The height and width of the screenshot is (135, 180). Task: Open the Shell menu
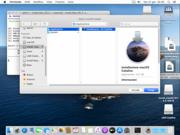tap(28, 2)
